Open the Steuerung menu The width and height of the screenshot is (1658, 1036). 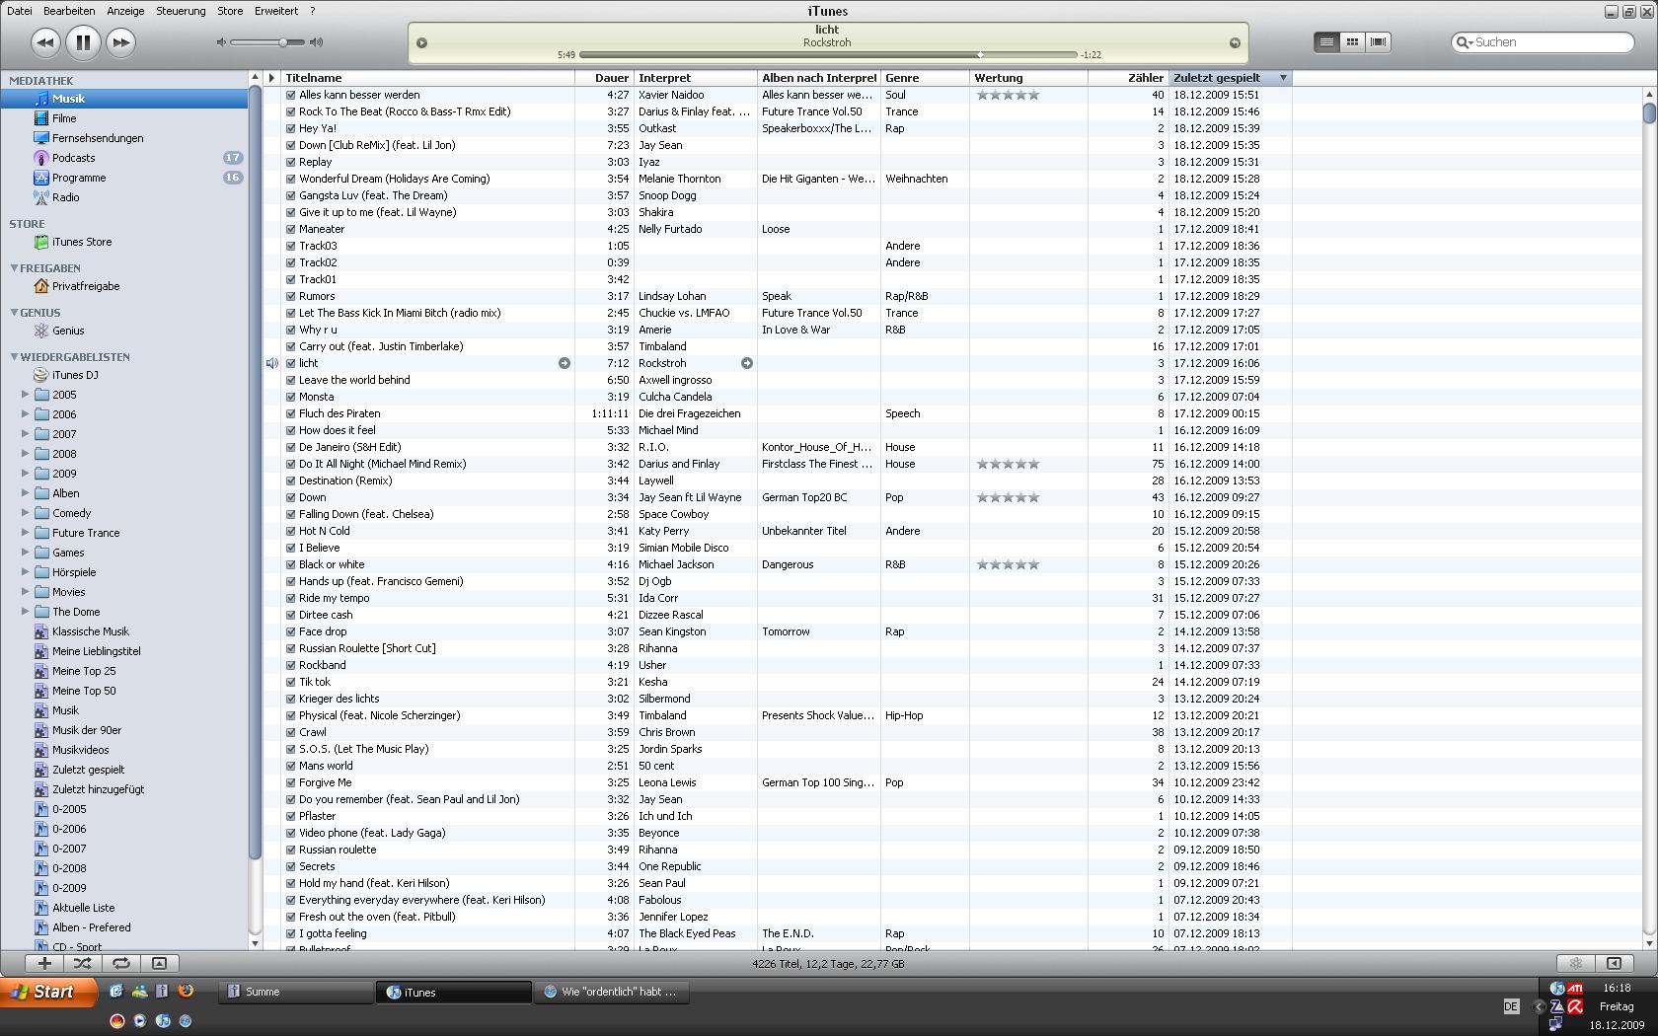coord(181,11)
